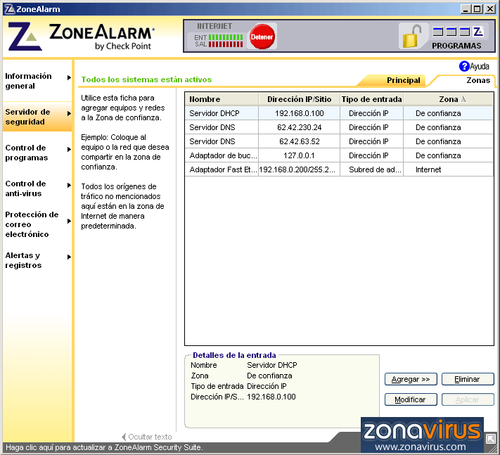The width and height of the screenshot is (500, 455).
Task: Click the Modificar button
Action: 410,399
